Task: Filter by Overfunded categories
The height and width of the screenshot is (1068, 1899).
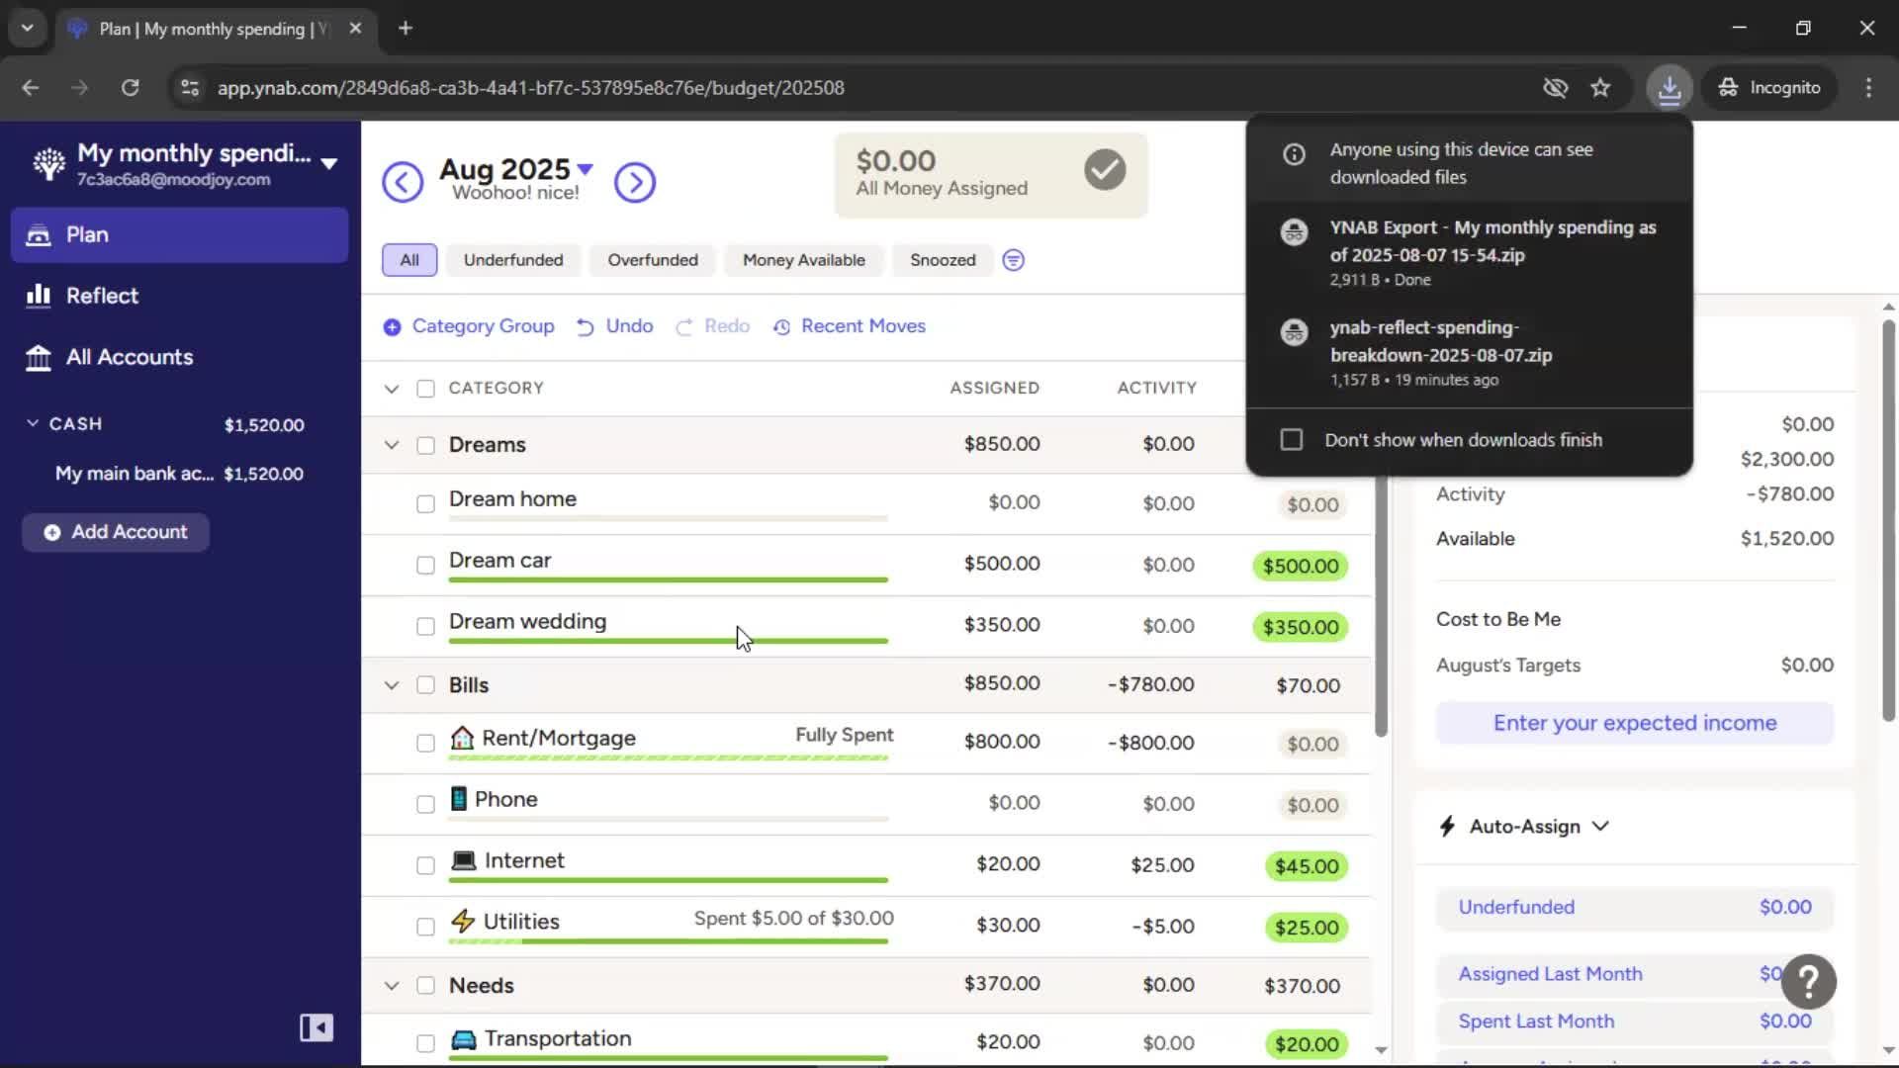Action: [653, 260]
